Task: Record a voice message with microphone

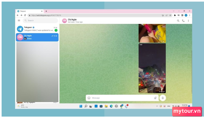Action: pyautogui.click(x=163, y=98)
